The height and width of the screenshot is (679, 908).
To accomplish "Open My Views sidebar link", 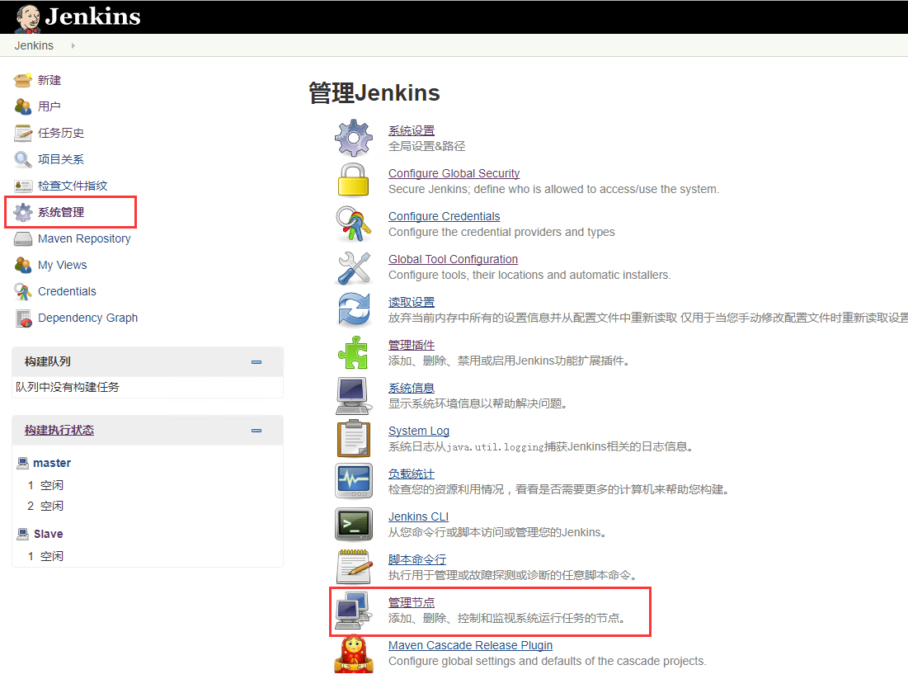I will click(x=62, y=266).
